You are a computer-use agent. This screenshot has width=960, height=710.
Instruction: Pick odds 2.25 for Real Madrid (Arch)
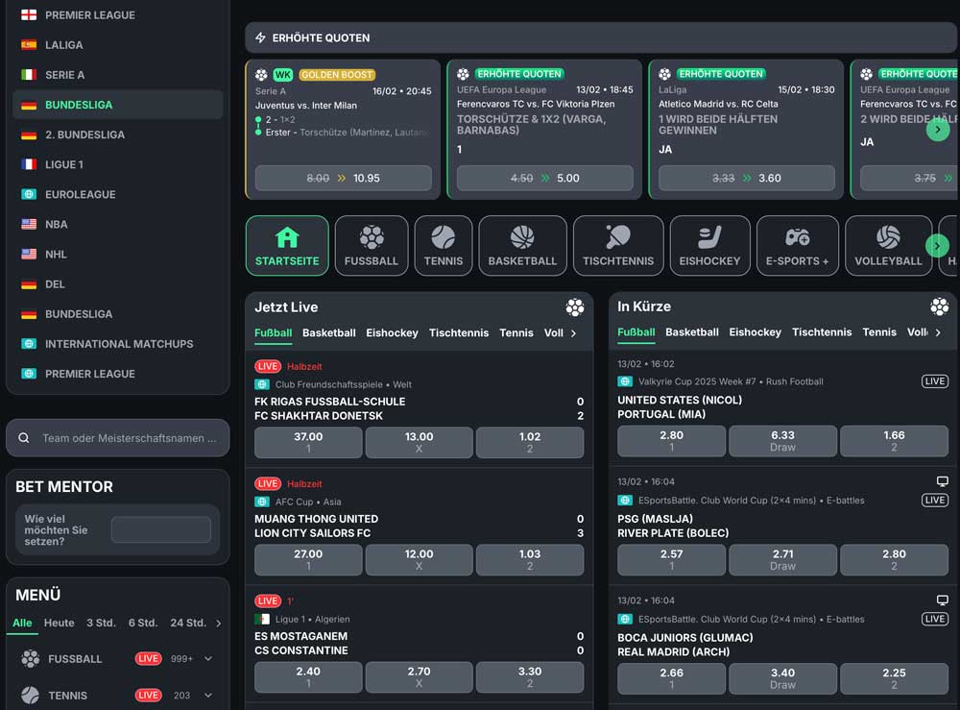(x=894, y=678)
